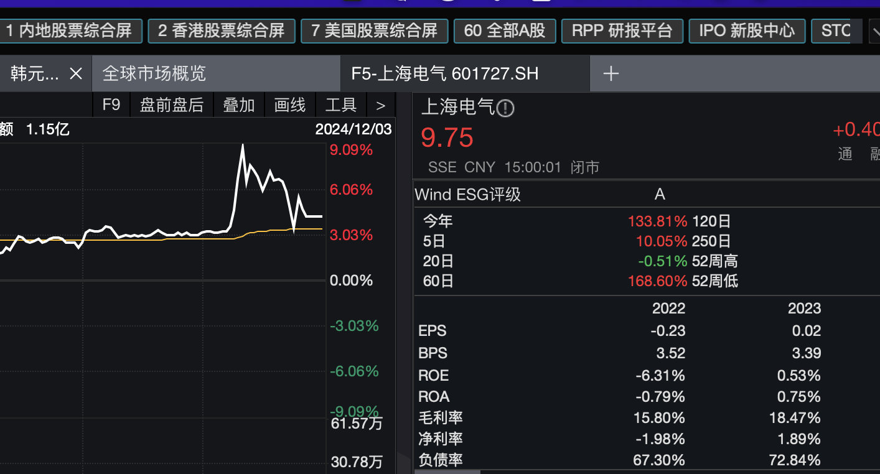Click the 52周高 label
Viewport: 880px width, 474px height.
(715, 261)
